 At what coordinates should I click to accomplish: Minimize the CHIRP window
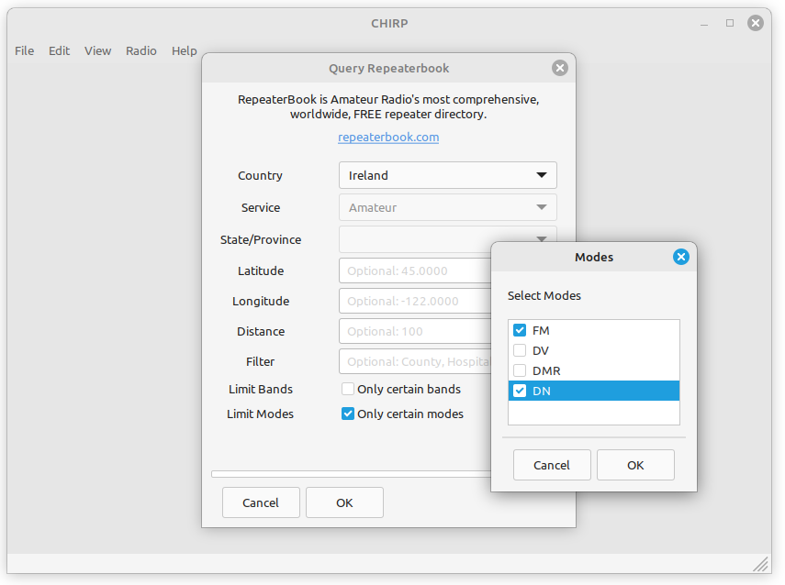click(704, 24)
